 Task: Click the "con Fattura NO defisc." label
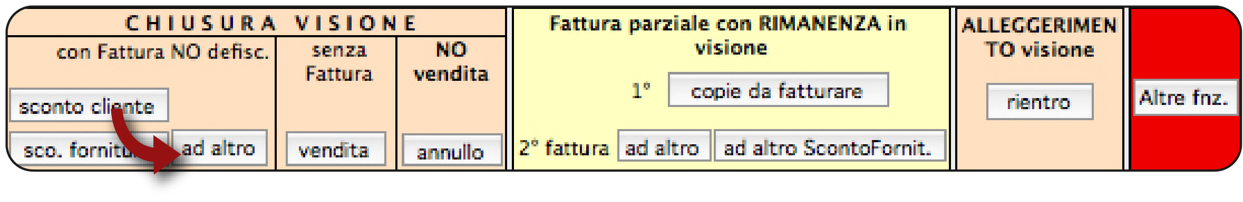pos(162,52)
